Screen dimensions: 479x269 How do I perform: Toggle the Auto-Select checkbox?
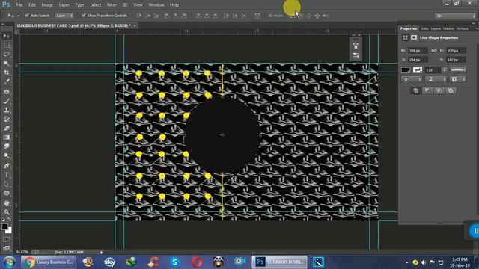27,15
